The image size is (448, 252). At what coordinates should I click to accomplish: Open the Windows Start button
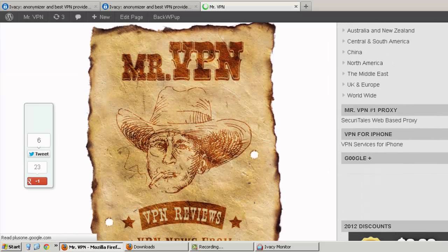point(11,247)
